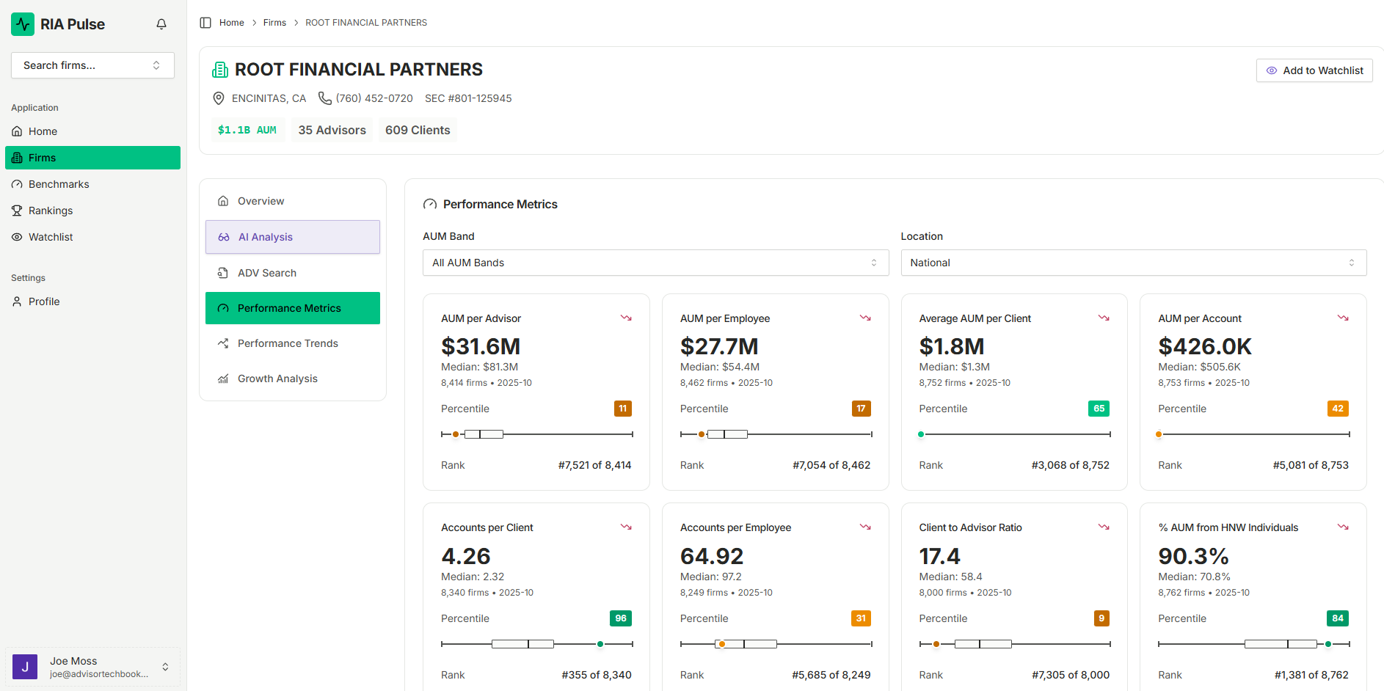Viewport: 1384px width, 691px height.
Task: Go to Home in sidebar
Action: tap(92, 131)
